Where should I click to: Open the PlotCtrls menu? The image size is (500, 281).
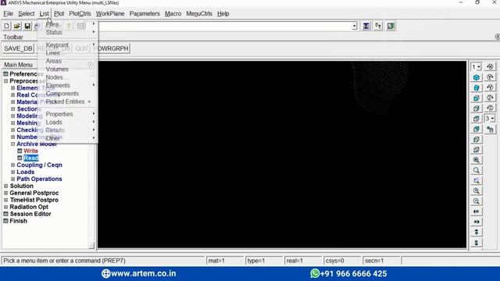80,14
